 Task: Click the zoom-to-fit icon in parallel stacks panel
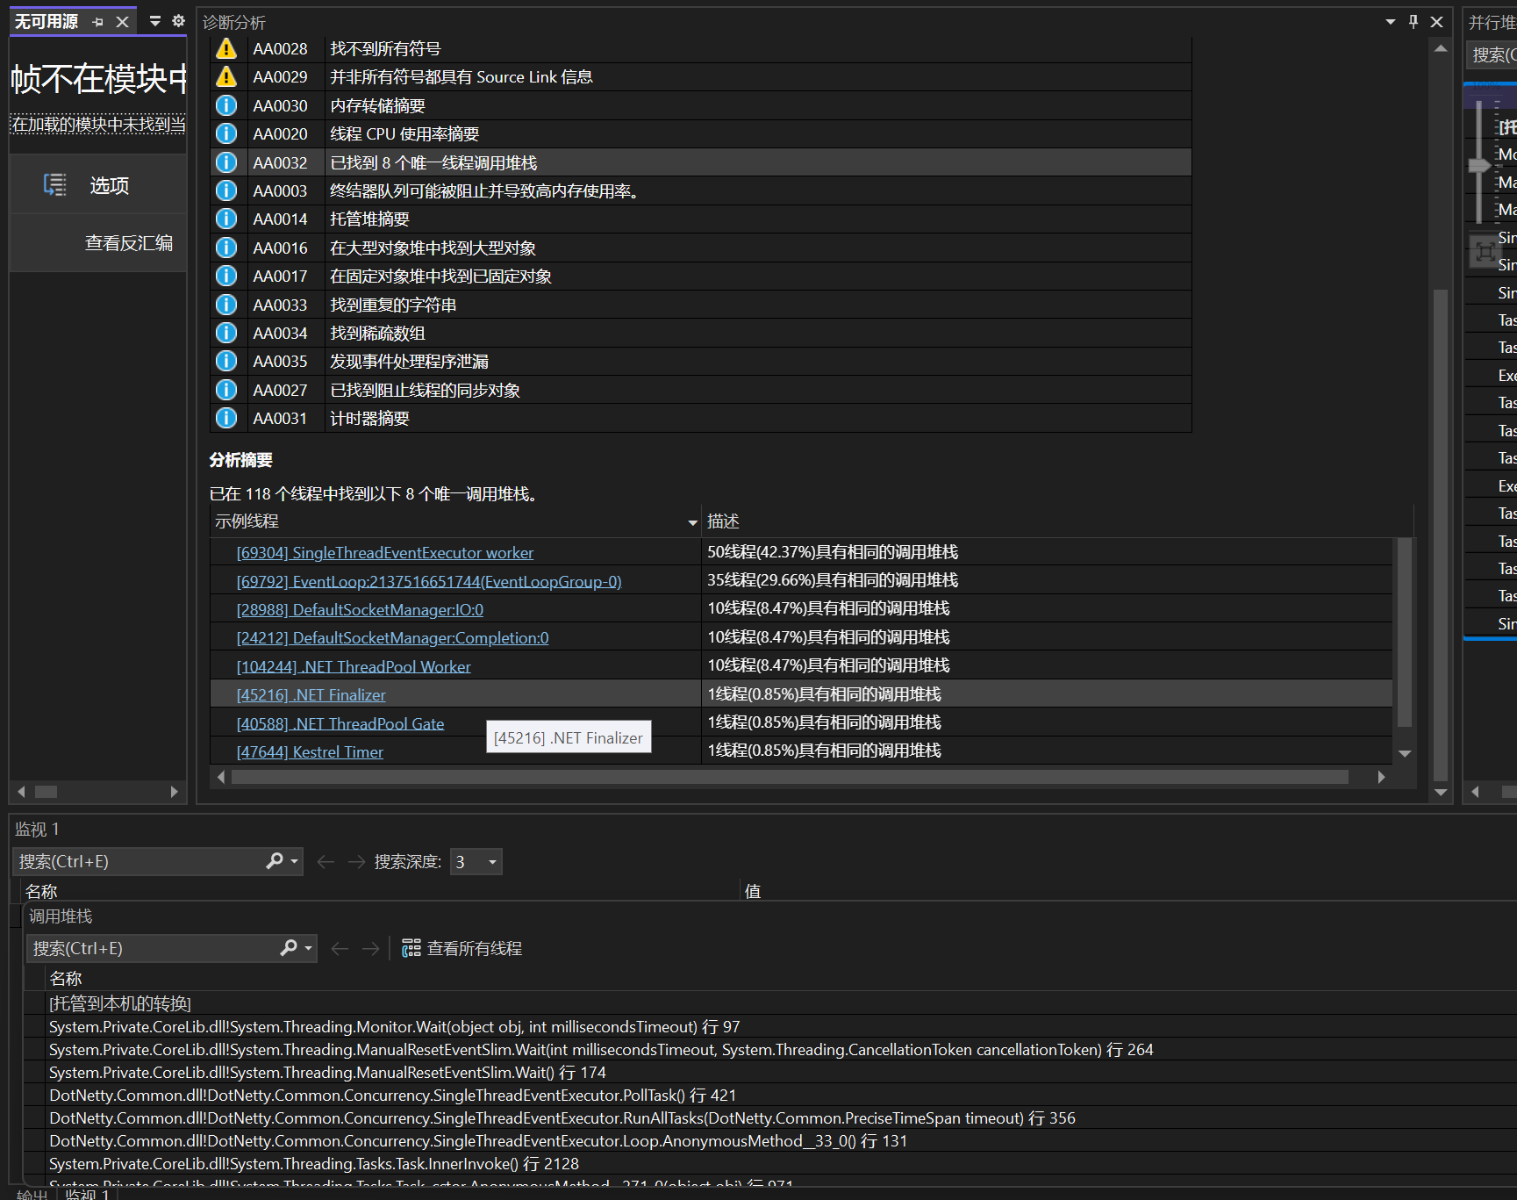tap(1486, 252)
